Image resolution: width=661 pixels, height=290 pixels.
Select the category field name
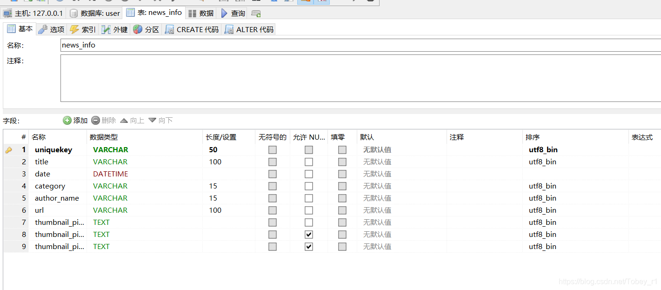(x=50, y=186)
